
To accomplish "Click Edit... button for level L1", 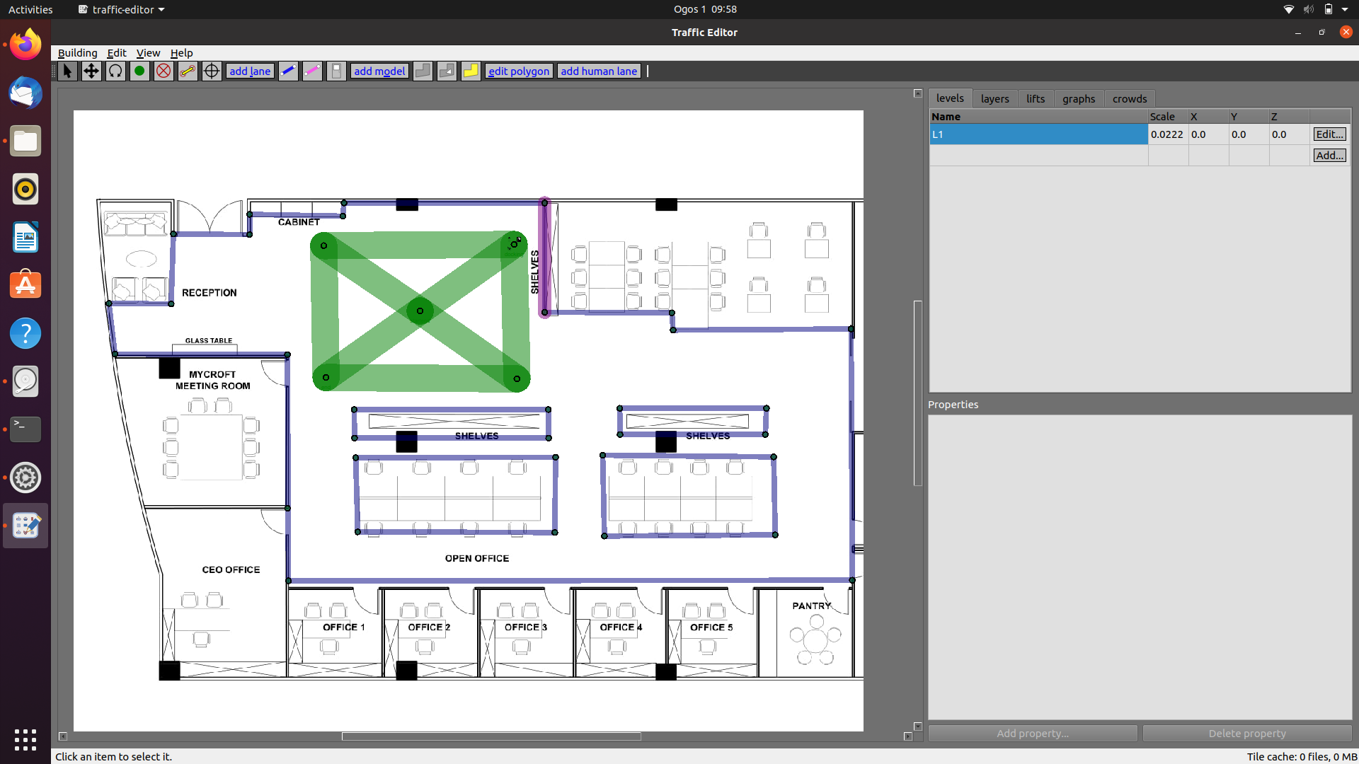I will tap(1330, 134).
